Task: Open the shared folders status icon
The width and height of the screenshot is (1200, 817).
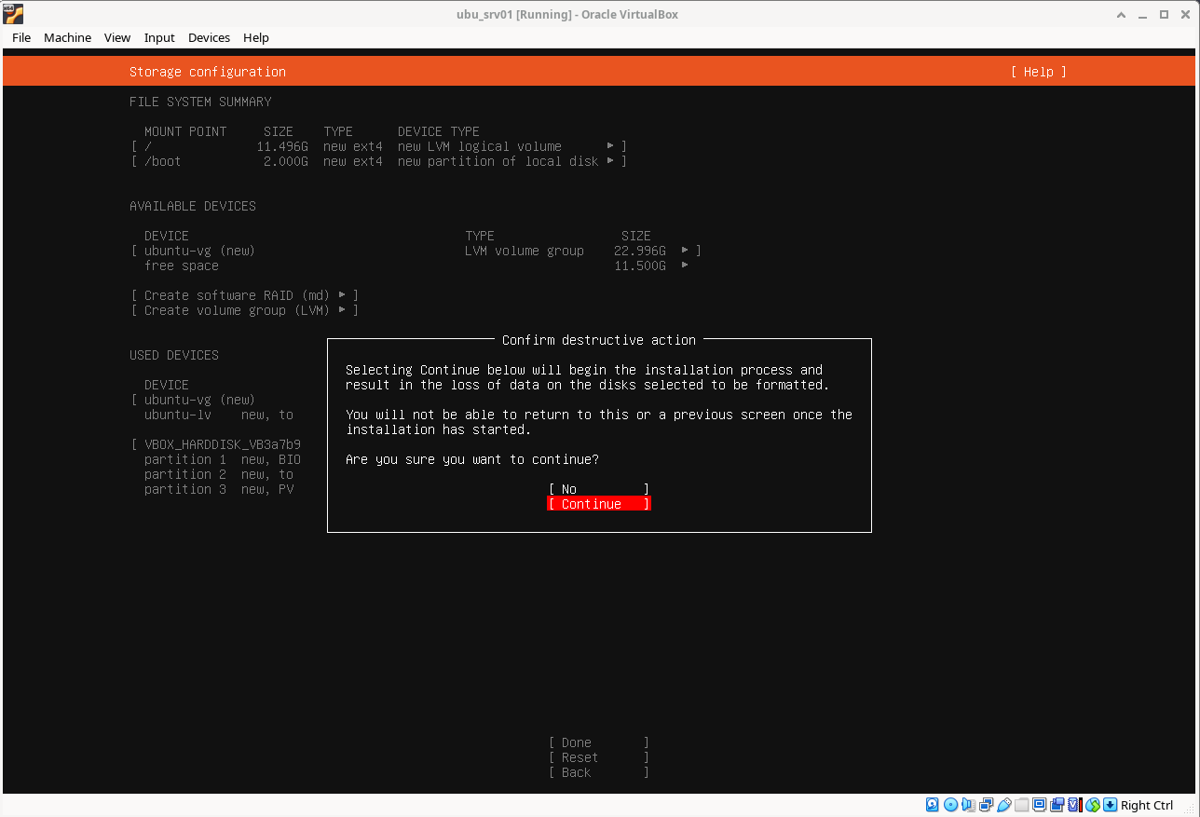Action: (x=1022, y=805)
